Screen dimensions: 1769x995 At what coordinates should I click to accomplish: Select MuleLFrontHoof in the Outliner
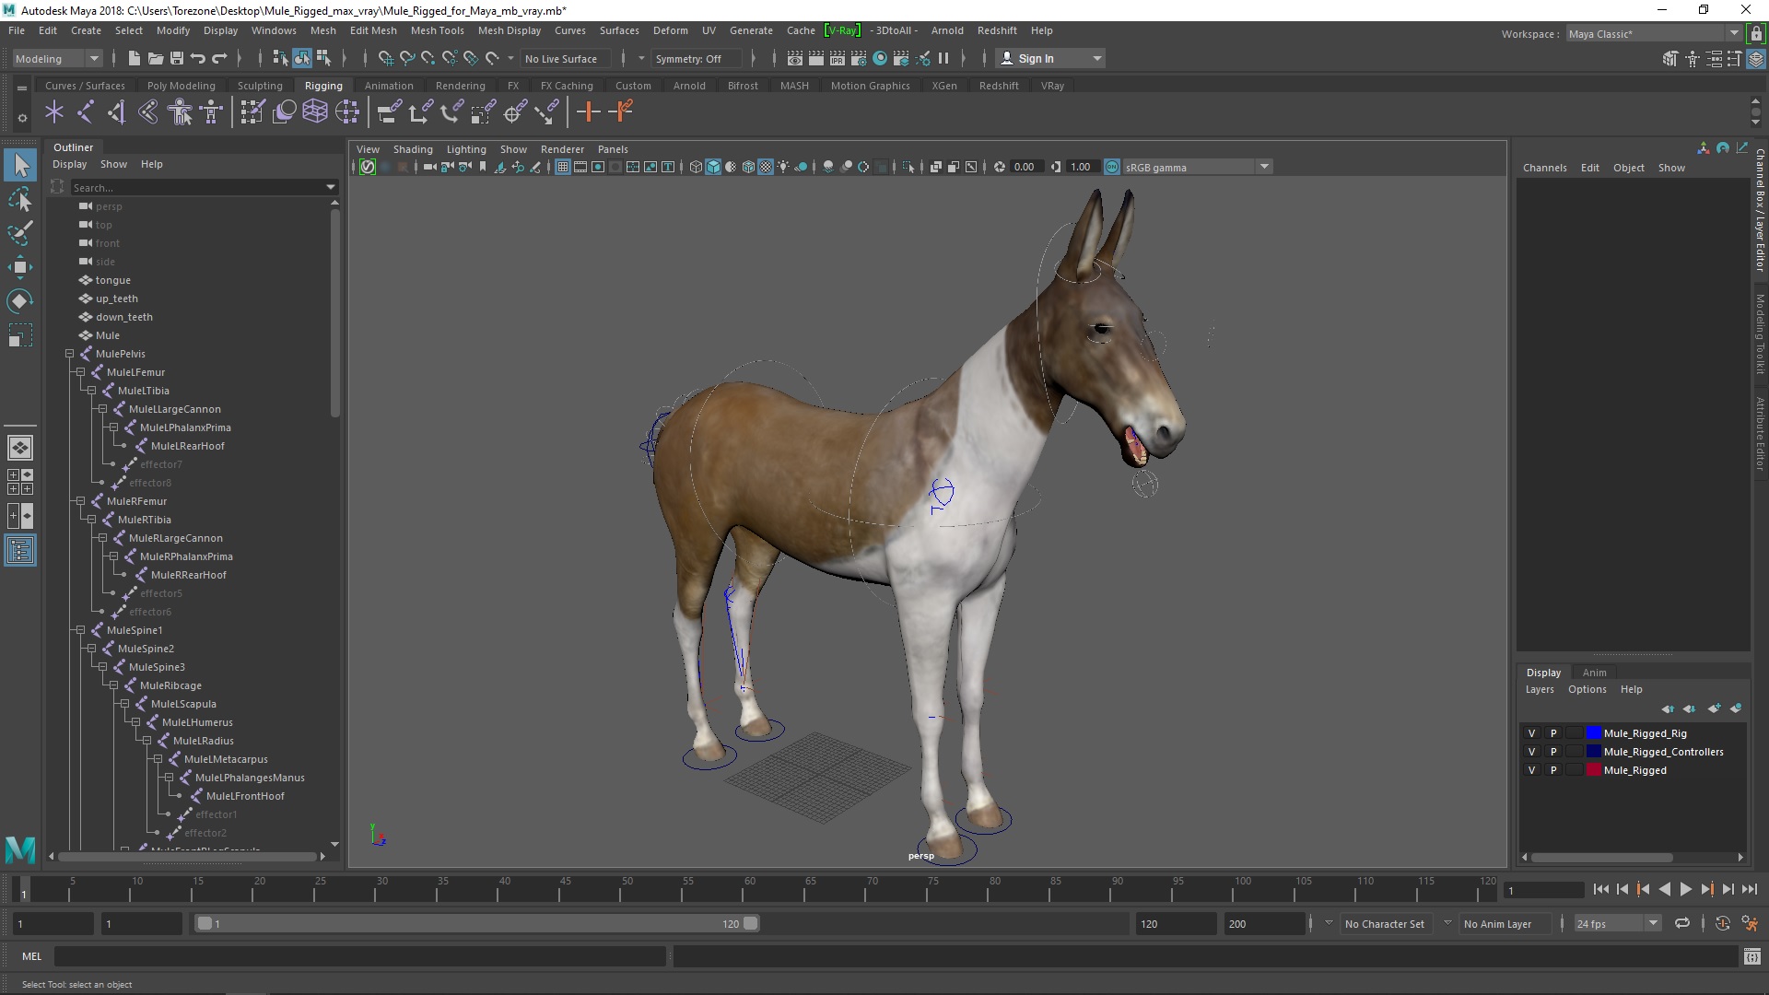pos(245,796)
